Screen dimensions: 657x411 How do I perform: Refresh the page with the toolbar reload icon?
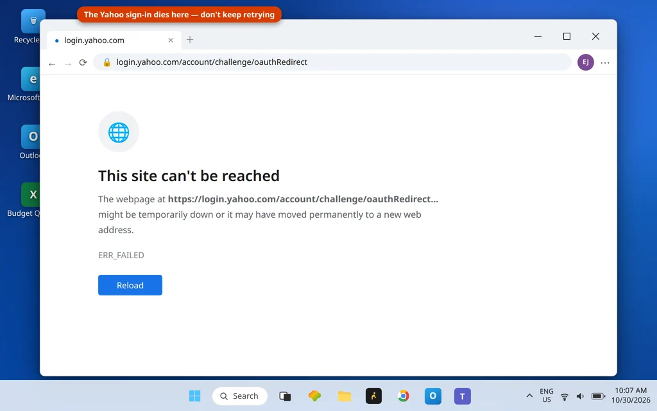[83, 62]
